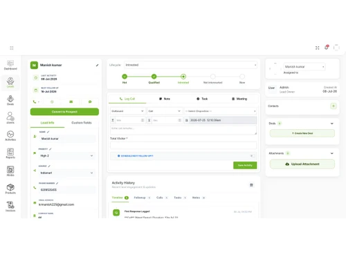
Task: Open the Tasks activity tab
Action: tap(180, 198)
